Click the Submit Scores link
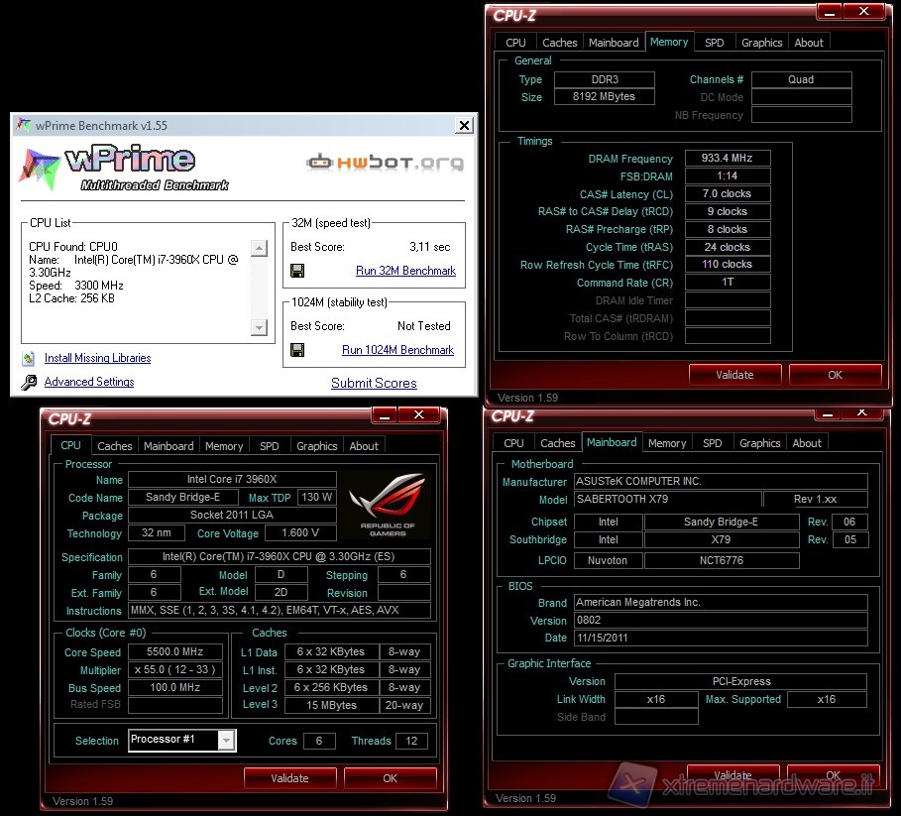The height and width of the screenshot is (816, 901). [374, 383]
